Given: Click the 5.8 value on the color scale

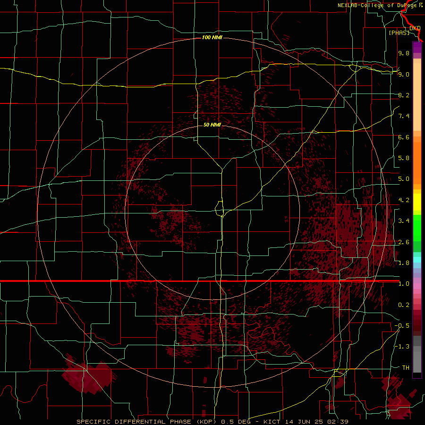Looking at the screenshot, I should coord(404,158).
